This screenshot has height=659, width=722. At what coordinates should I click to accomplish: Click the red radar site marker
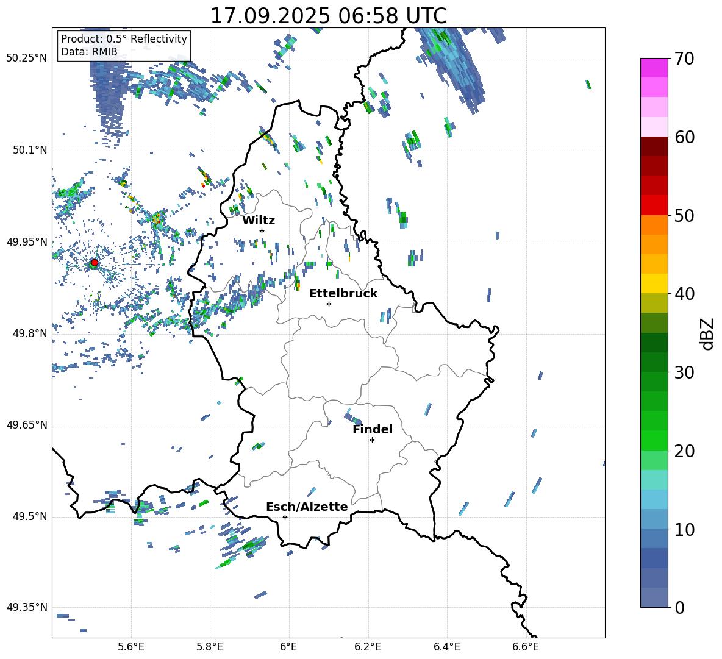(94, 263)
